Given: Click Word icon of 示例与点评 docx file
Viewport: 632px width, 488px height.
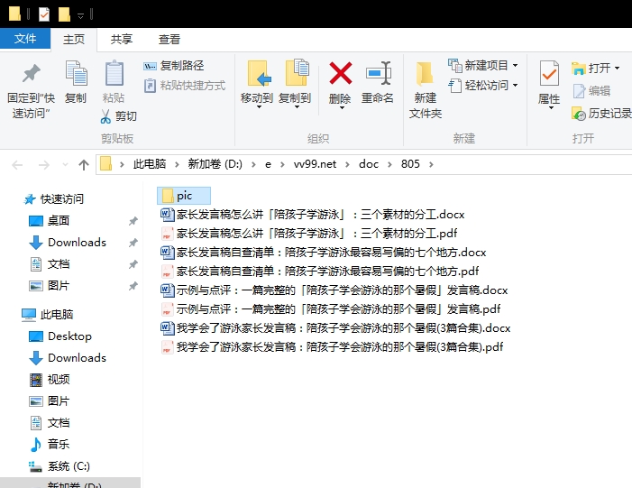Looking at the screenshot, I should click(x=168, y=290).
